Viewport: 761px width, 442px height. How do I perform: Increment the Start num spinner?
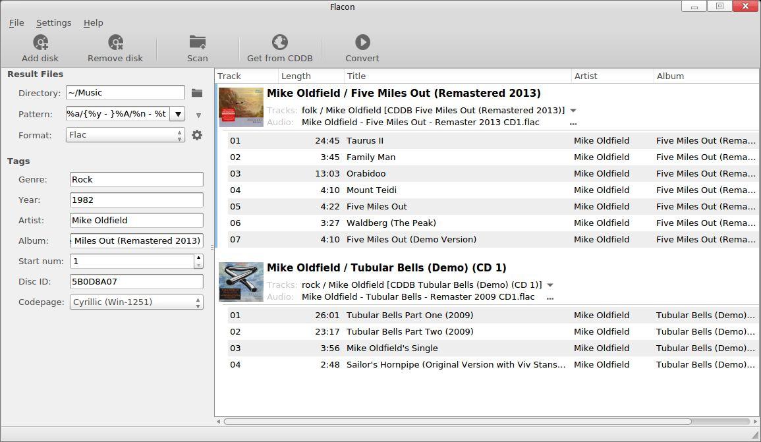(198, 258)
